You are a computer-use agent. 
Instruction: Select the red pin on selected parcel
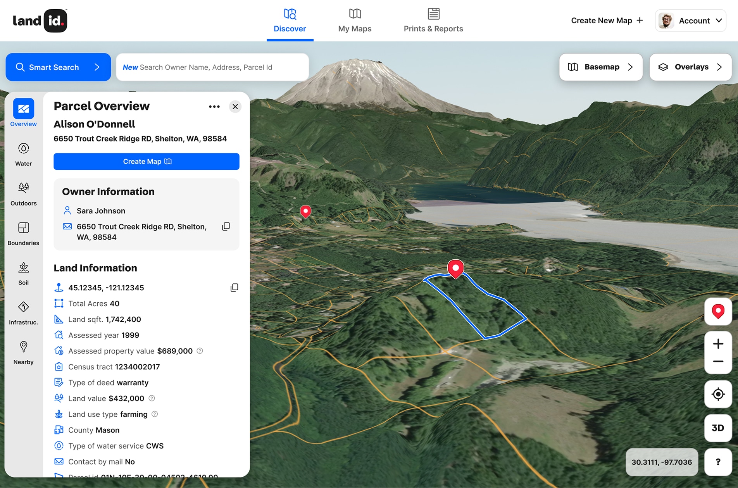455,269
